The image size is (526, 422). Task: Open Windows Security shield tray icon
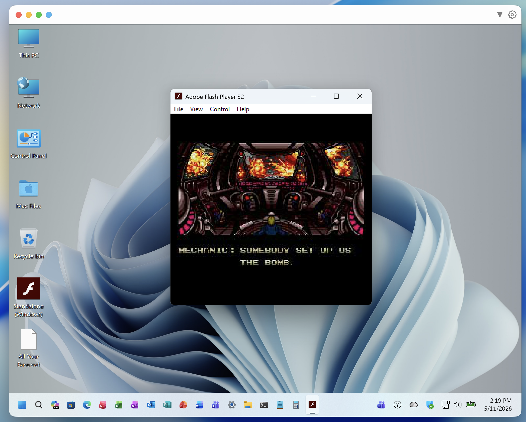(x=430, y=405)
